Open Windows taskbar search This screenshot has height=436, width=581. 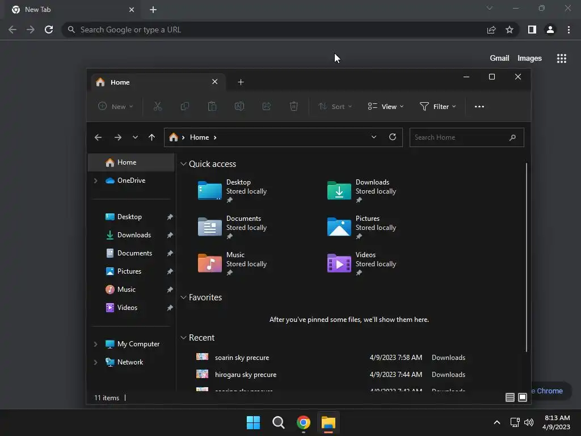[278, 422]
